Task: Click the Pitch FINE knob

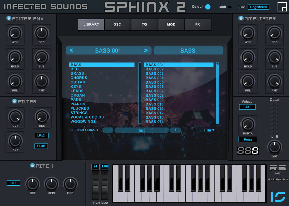Action: pyautogui.click(x=70, y=184)
